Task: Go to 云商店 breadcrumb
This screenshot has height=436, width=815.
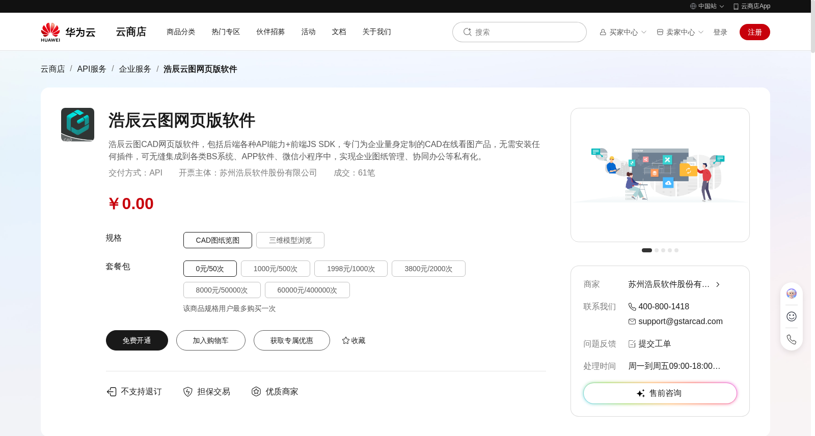Action: click(53, 69)
